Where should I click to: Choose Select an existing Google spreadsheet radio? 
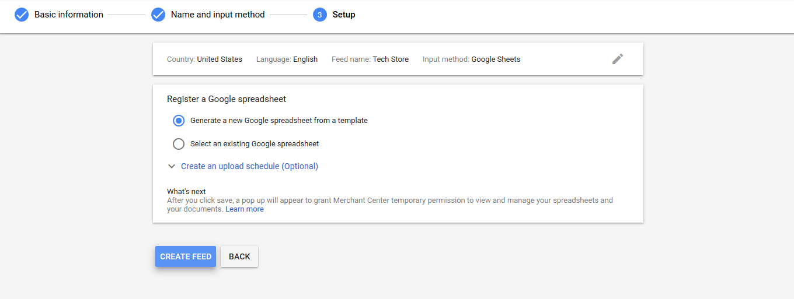coord(179,144)
